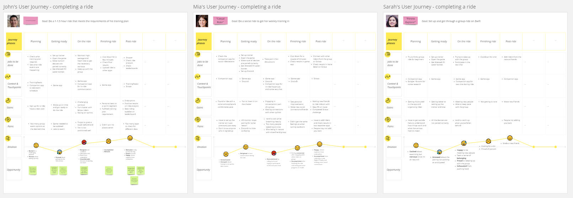Click the 'On the ride' phase header in Mia's journey
Screen dimensions: 573x198
(274, 42)
